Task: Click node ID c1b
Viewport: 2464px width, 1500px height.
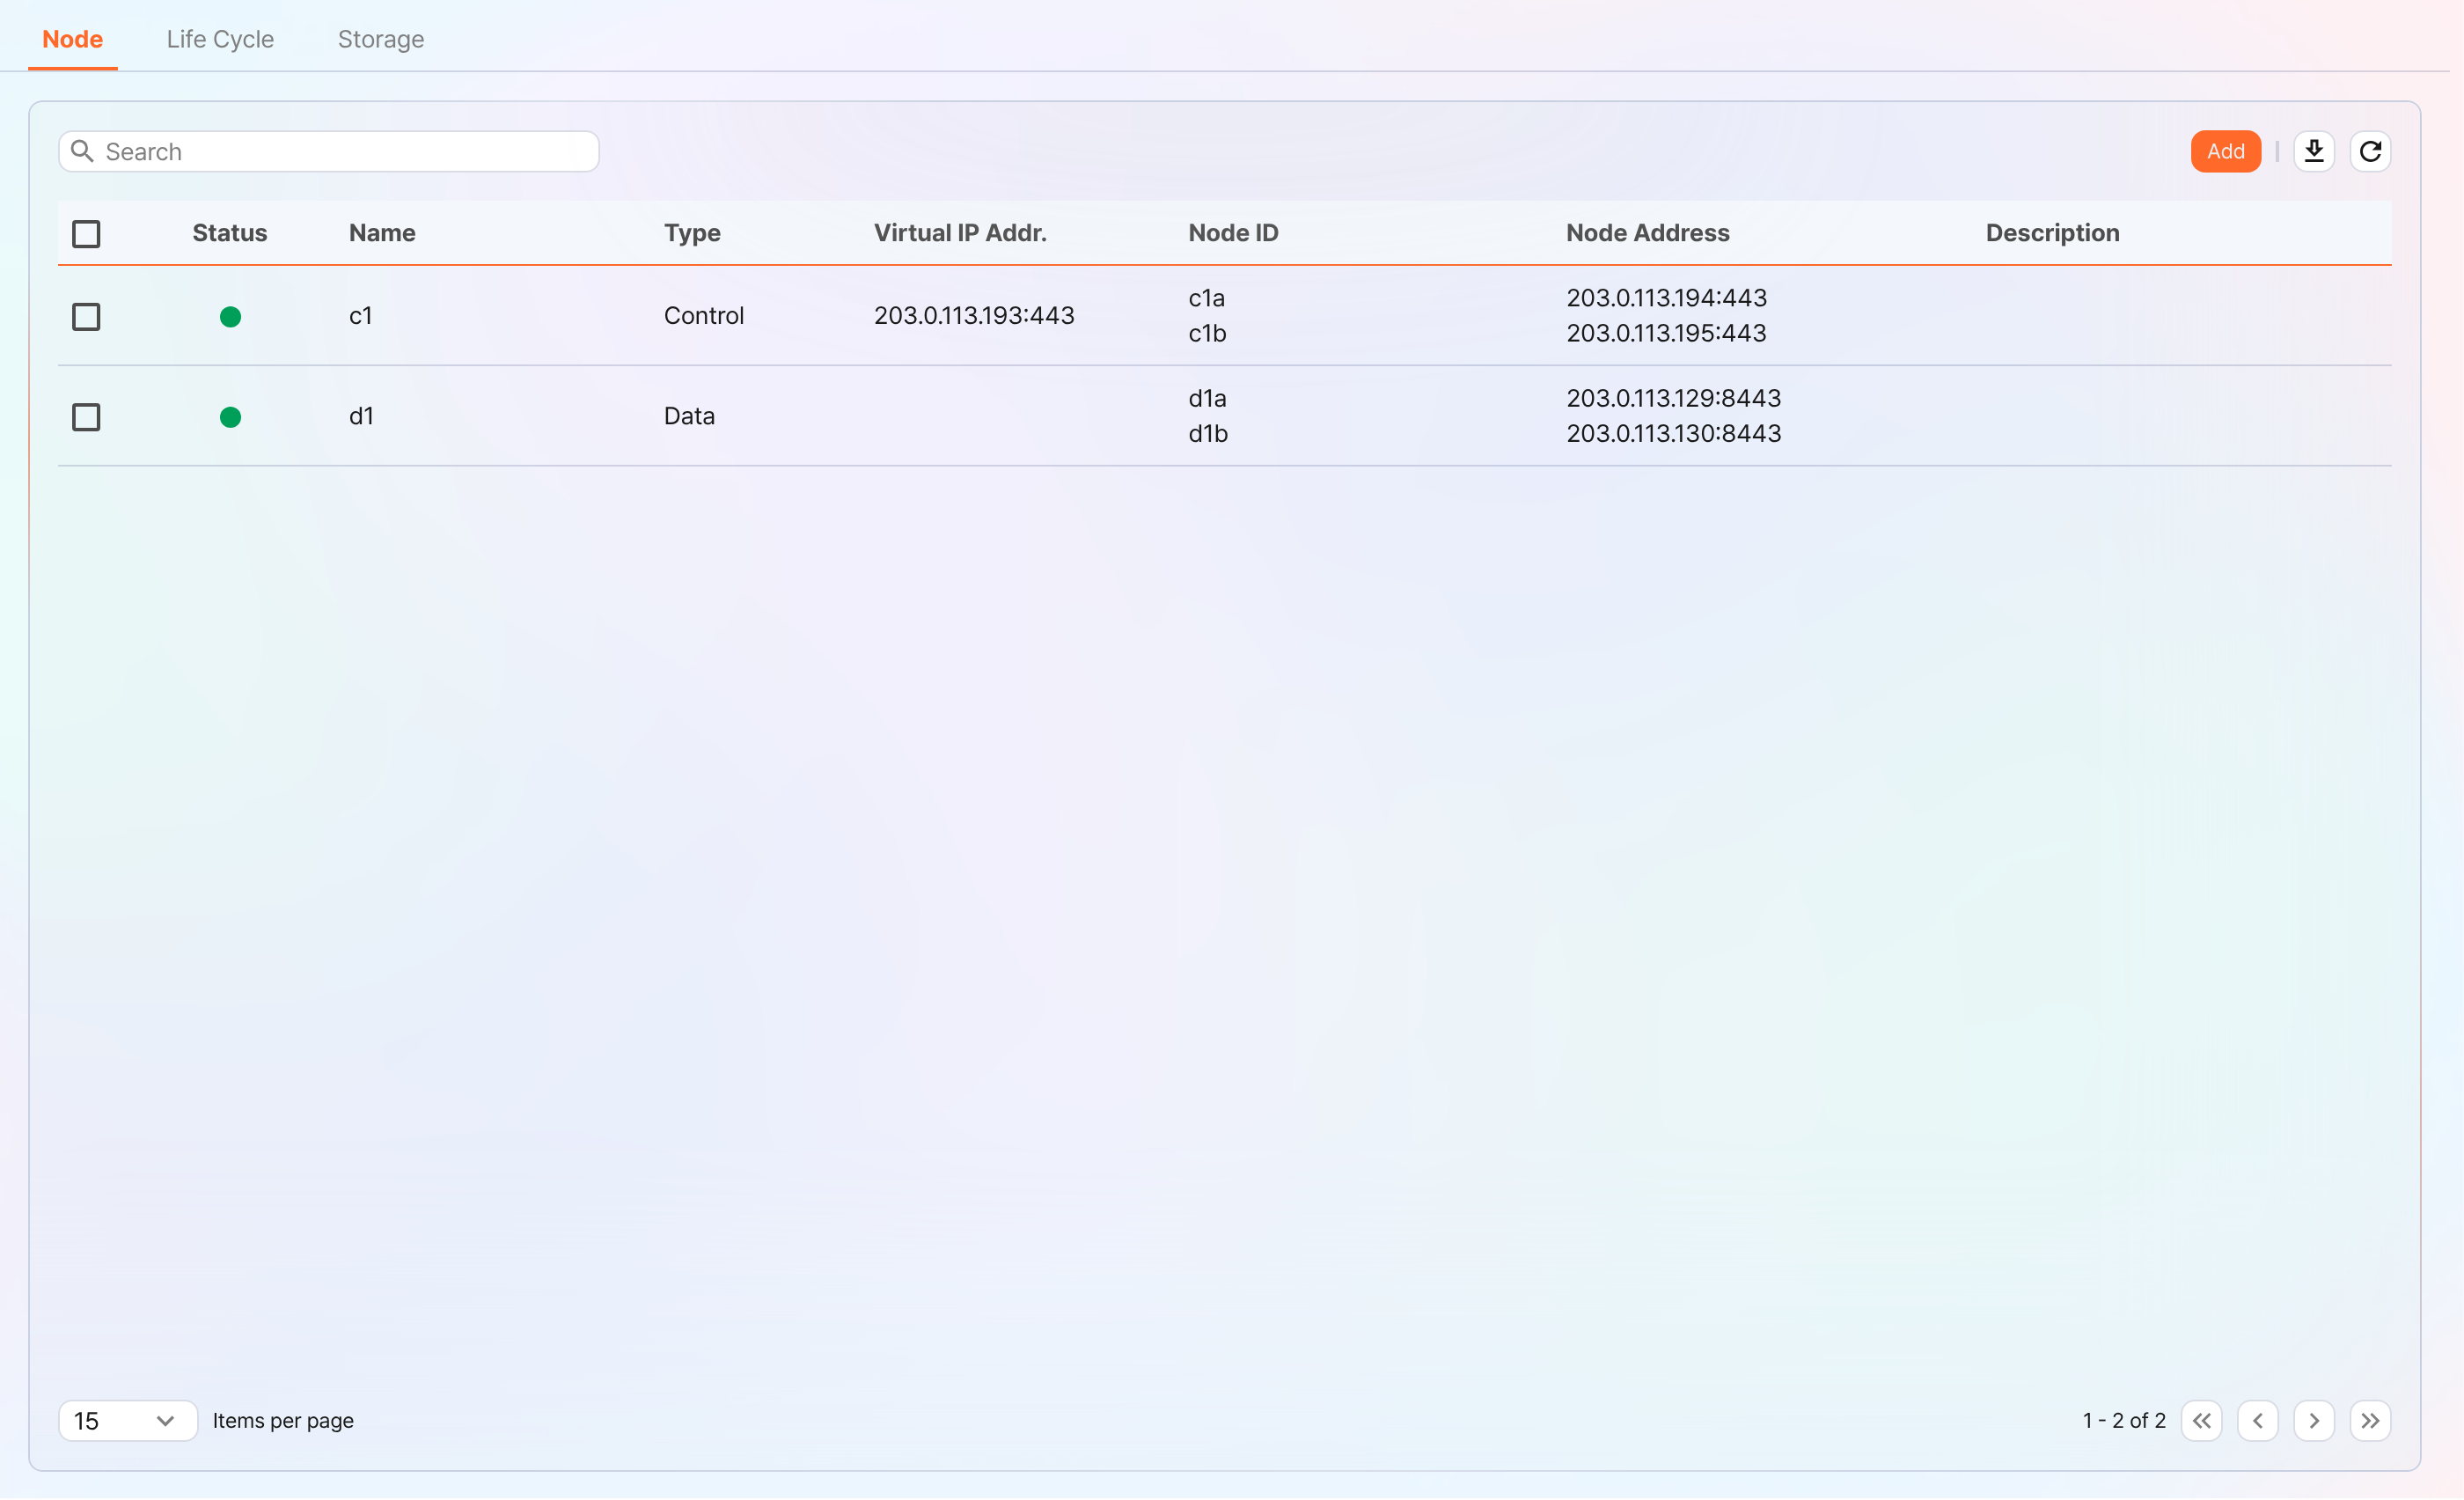Action: coord(1207,333)
